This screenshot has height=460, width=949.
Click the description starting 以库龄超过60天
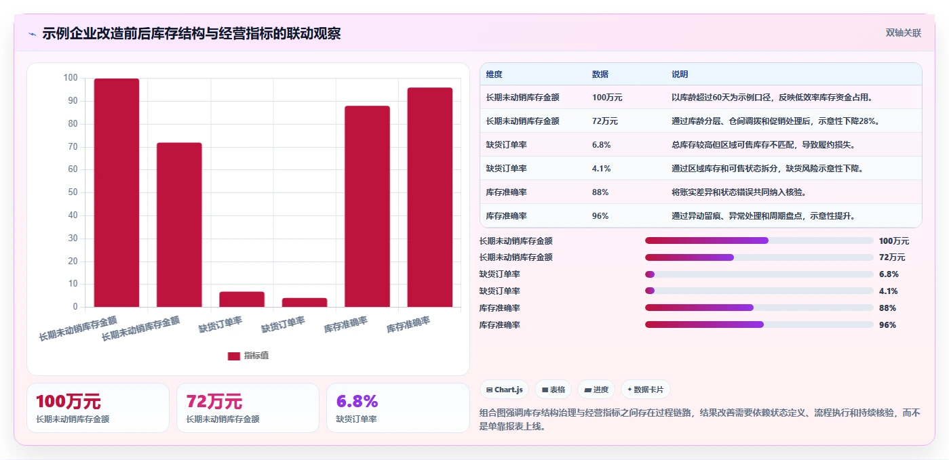pyautogui.click(x=772, y=98)
